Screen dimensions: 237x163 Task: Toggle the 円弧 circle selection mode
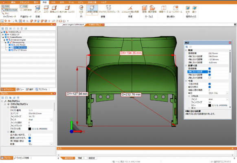(24, 7)
